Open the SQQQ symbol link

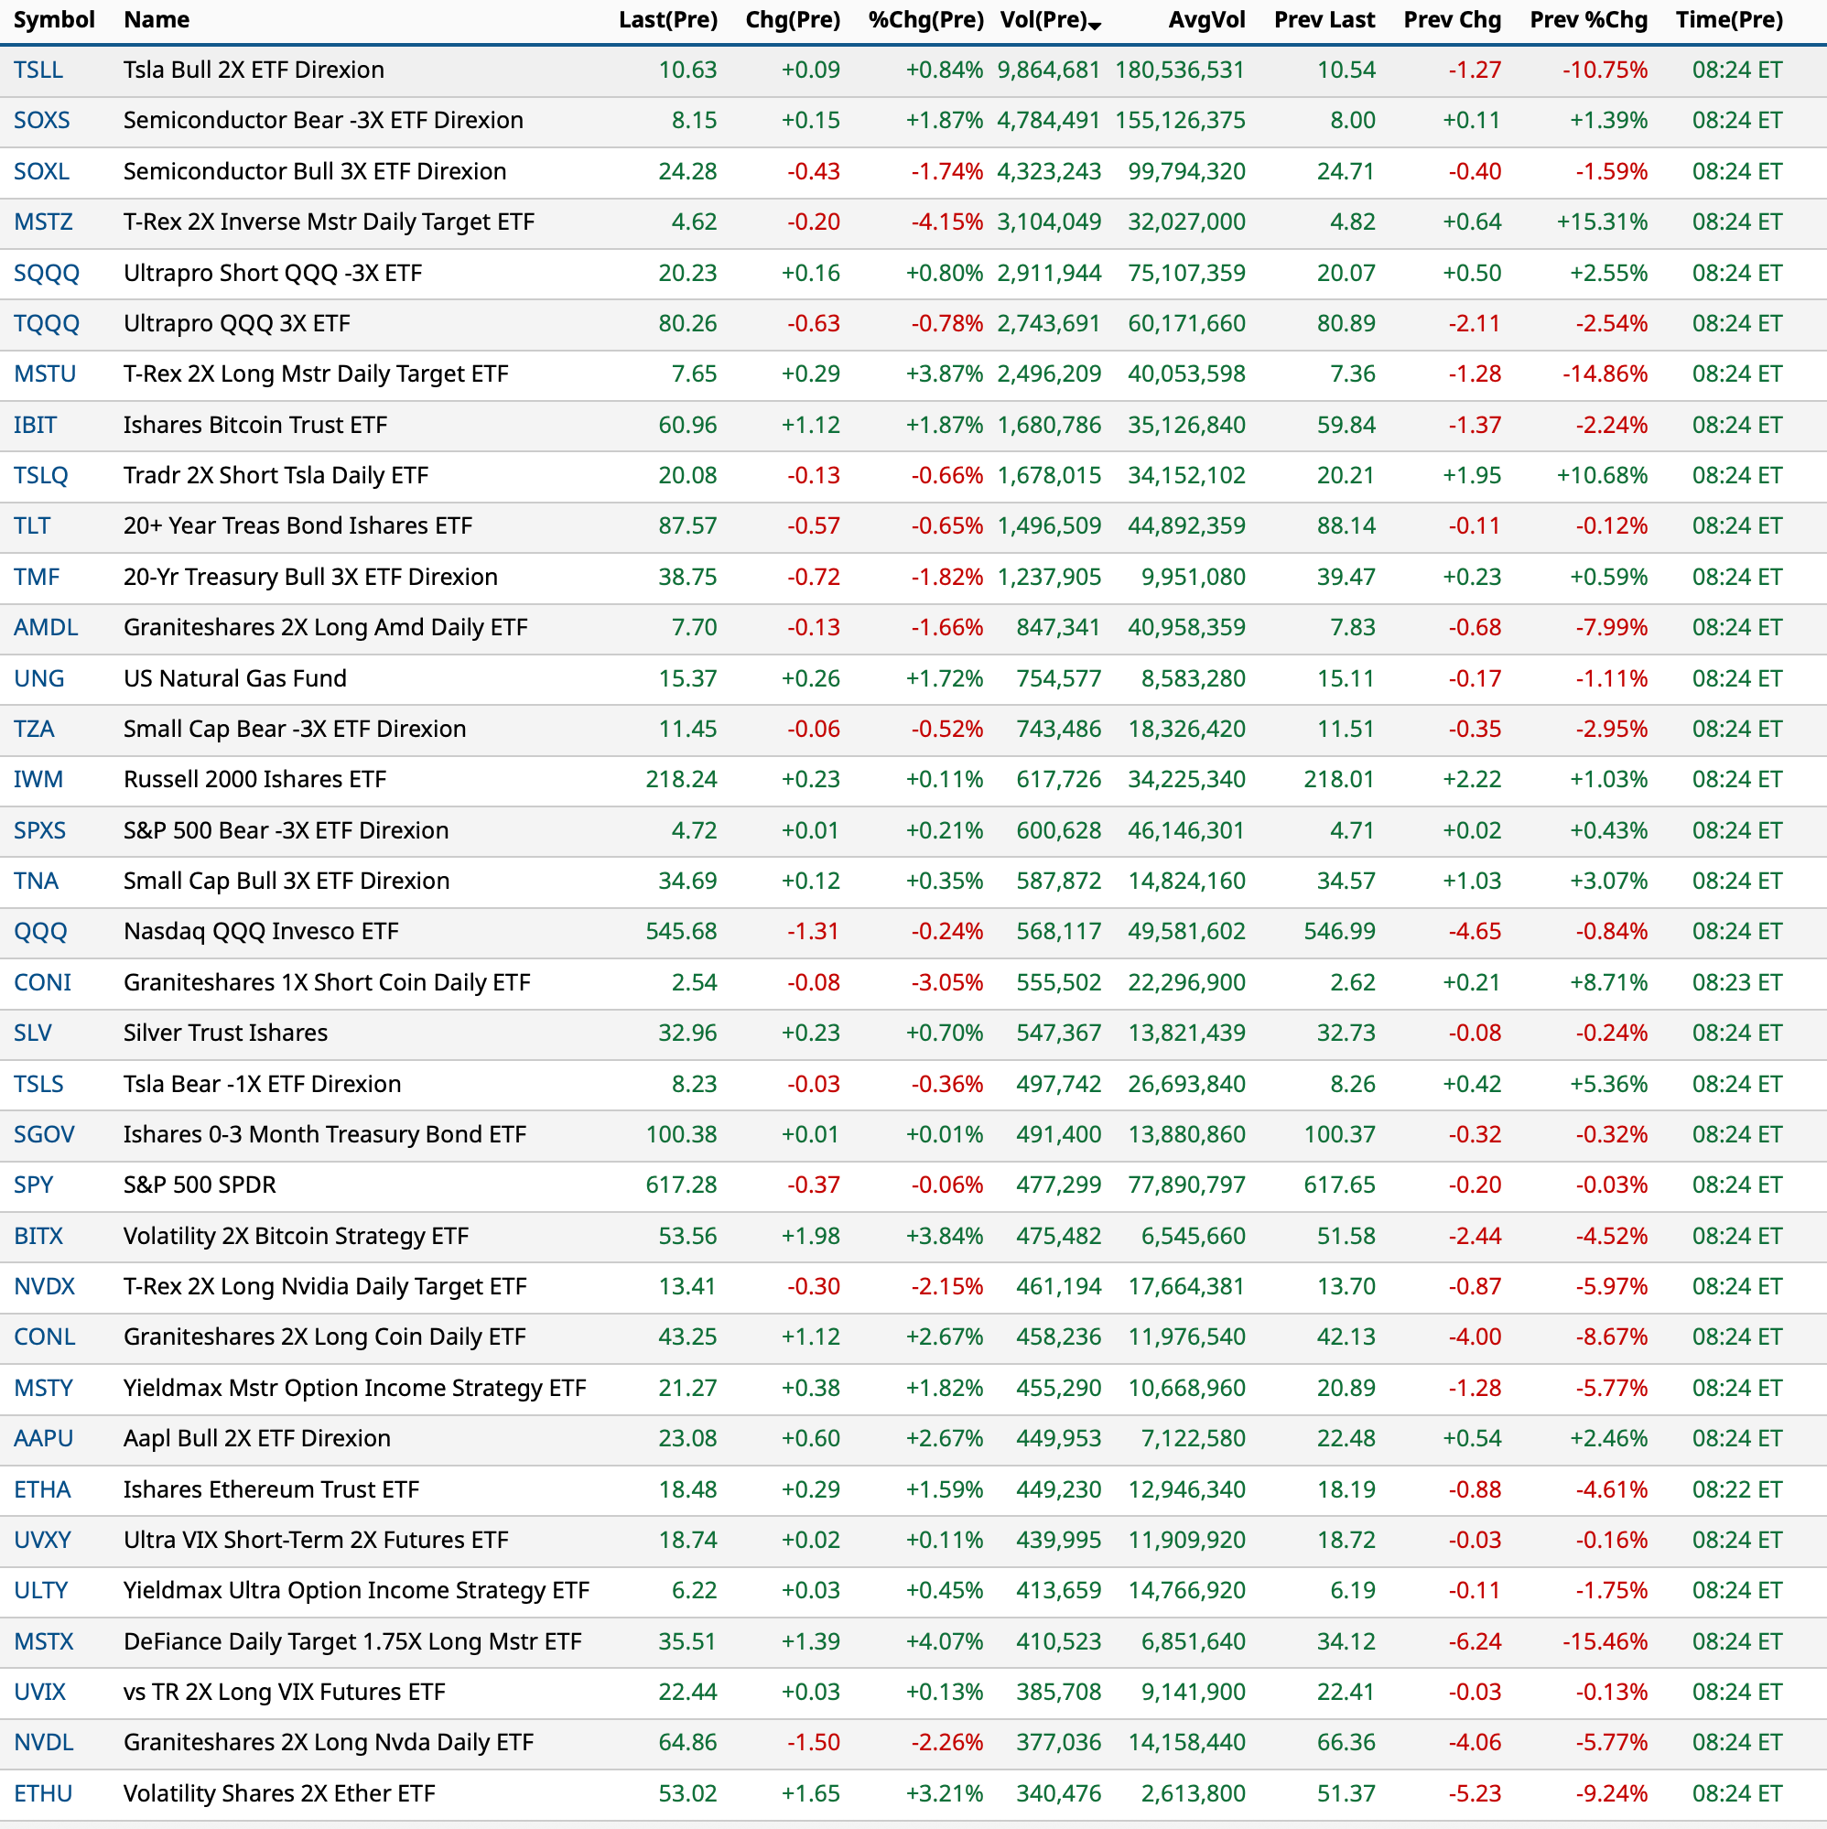tap(47, 273)
